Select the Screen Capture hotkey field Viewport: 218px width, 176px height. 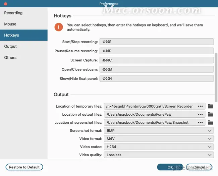(157, 60)
